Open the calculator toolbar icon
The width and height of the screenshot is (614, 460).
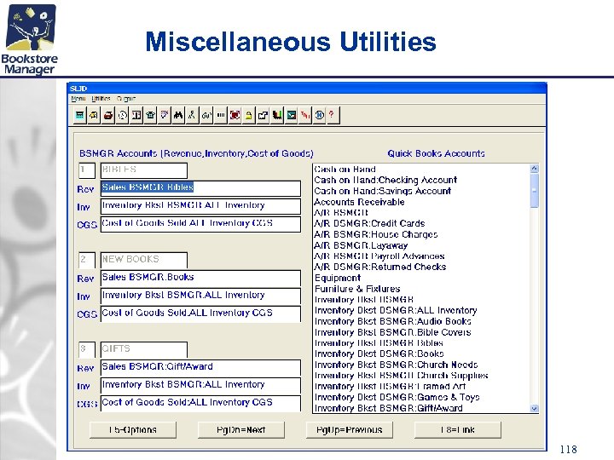[79, 115]
